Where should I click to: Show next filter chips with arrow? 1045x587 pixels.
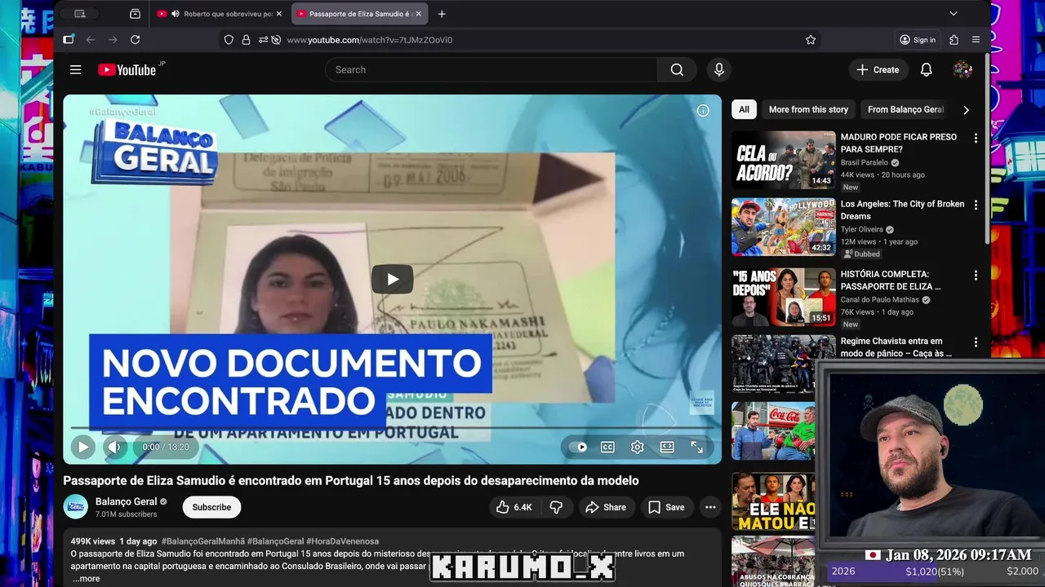(966, 109)
